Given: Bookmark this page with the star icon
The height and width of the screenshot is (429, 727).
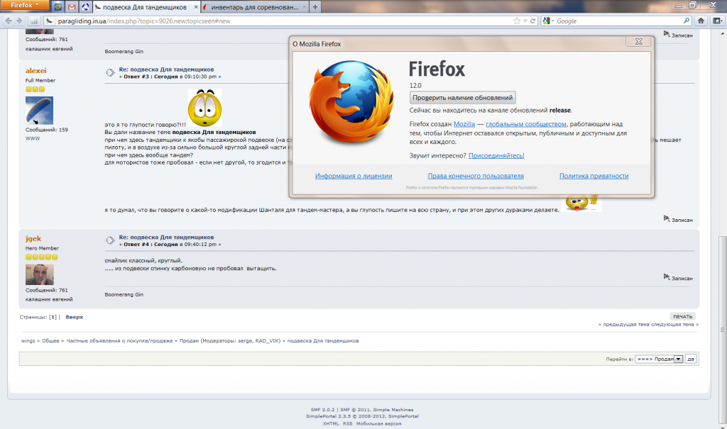Looking at the screenshot, I should pyautogui.click(x=515, y=21).
